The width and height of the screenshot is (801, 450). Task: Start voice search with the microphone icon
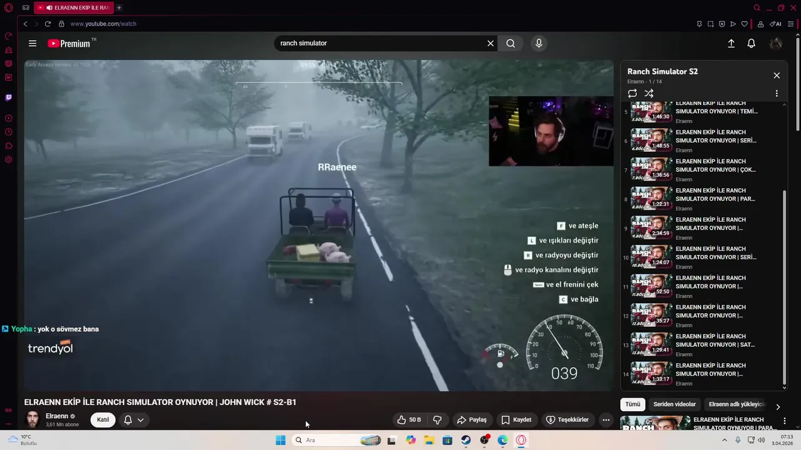pos(539,43)
